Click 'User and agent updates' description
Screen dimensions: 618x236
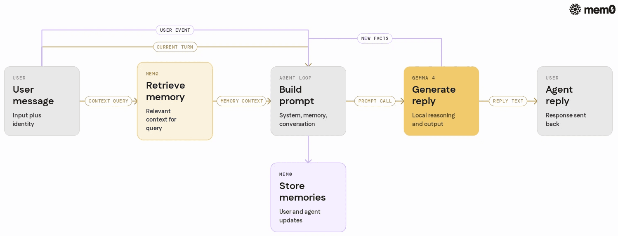click(x=300, y=216)
